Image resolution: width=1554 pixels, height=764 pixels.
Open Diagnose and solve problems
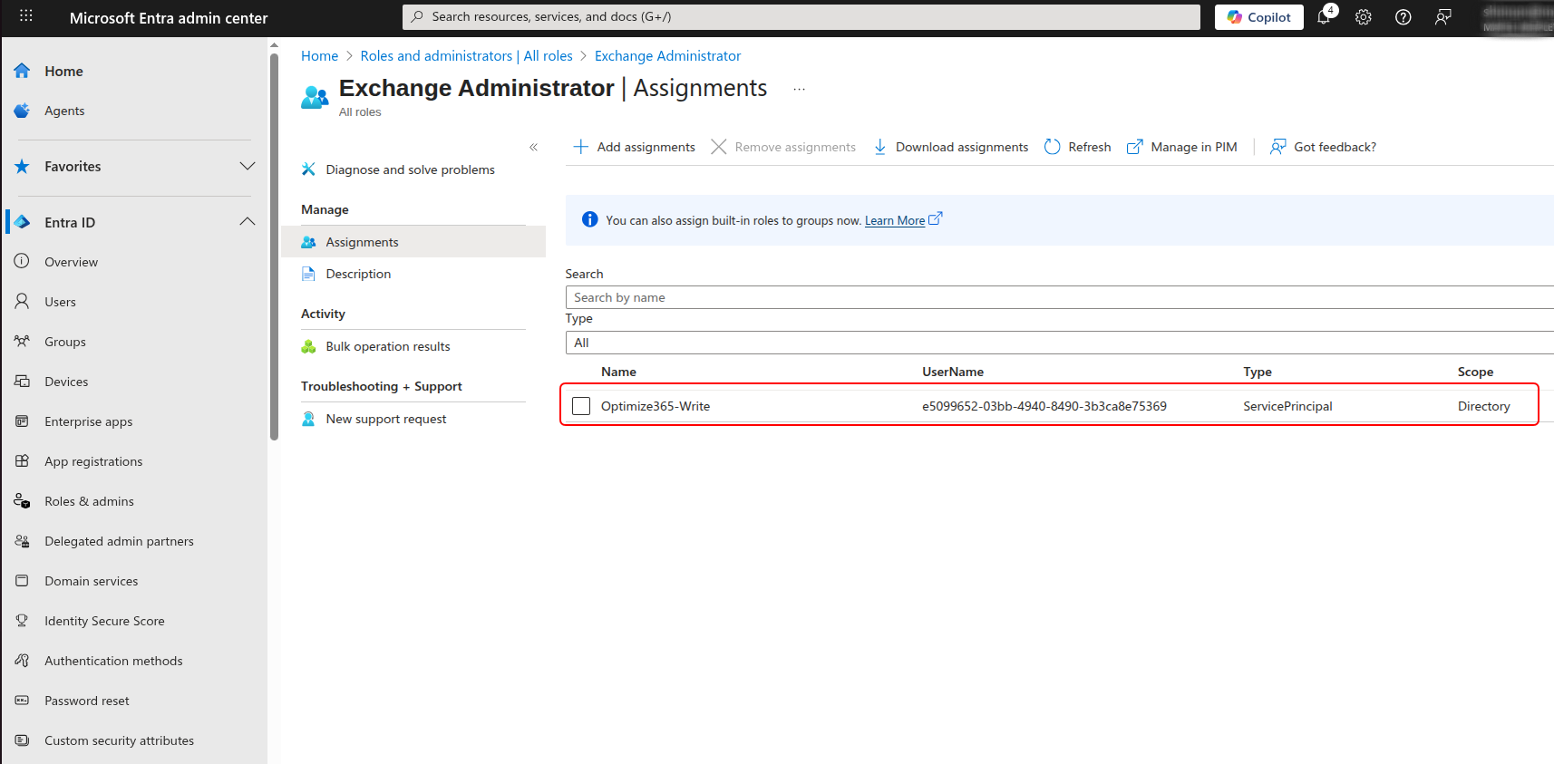(x=410, y=169)
